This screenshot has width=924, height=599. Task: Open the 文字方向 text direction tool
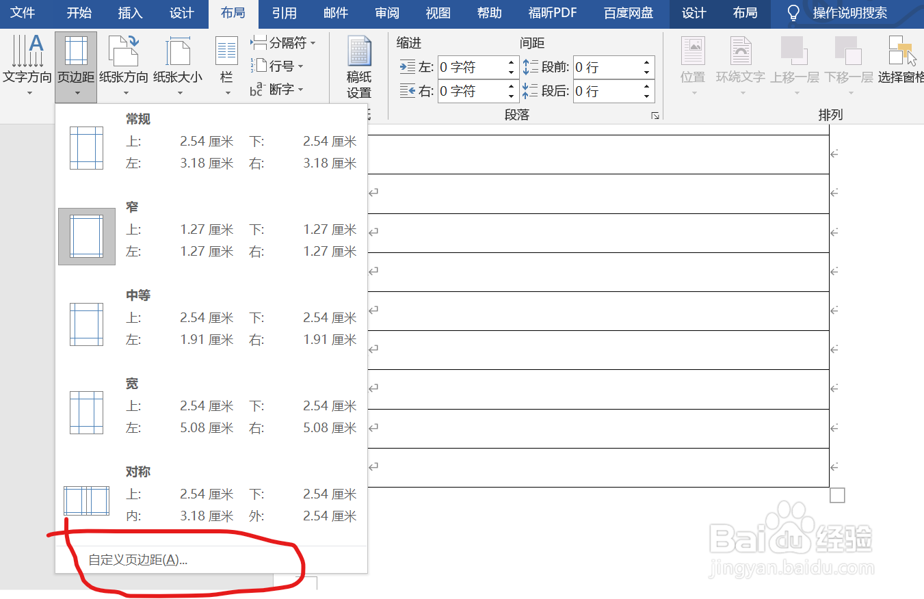point(27,66)
